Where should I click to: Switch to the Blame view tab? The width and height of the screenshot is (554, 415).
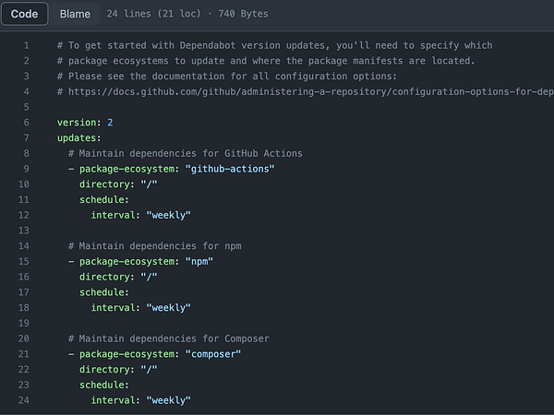[x=75, y=15]
